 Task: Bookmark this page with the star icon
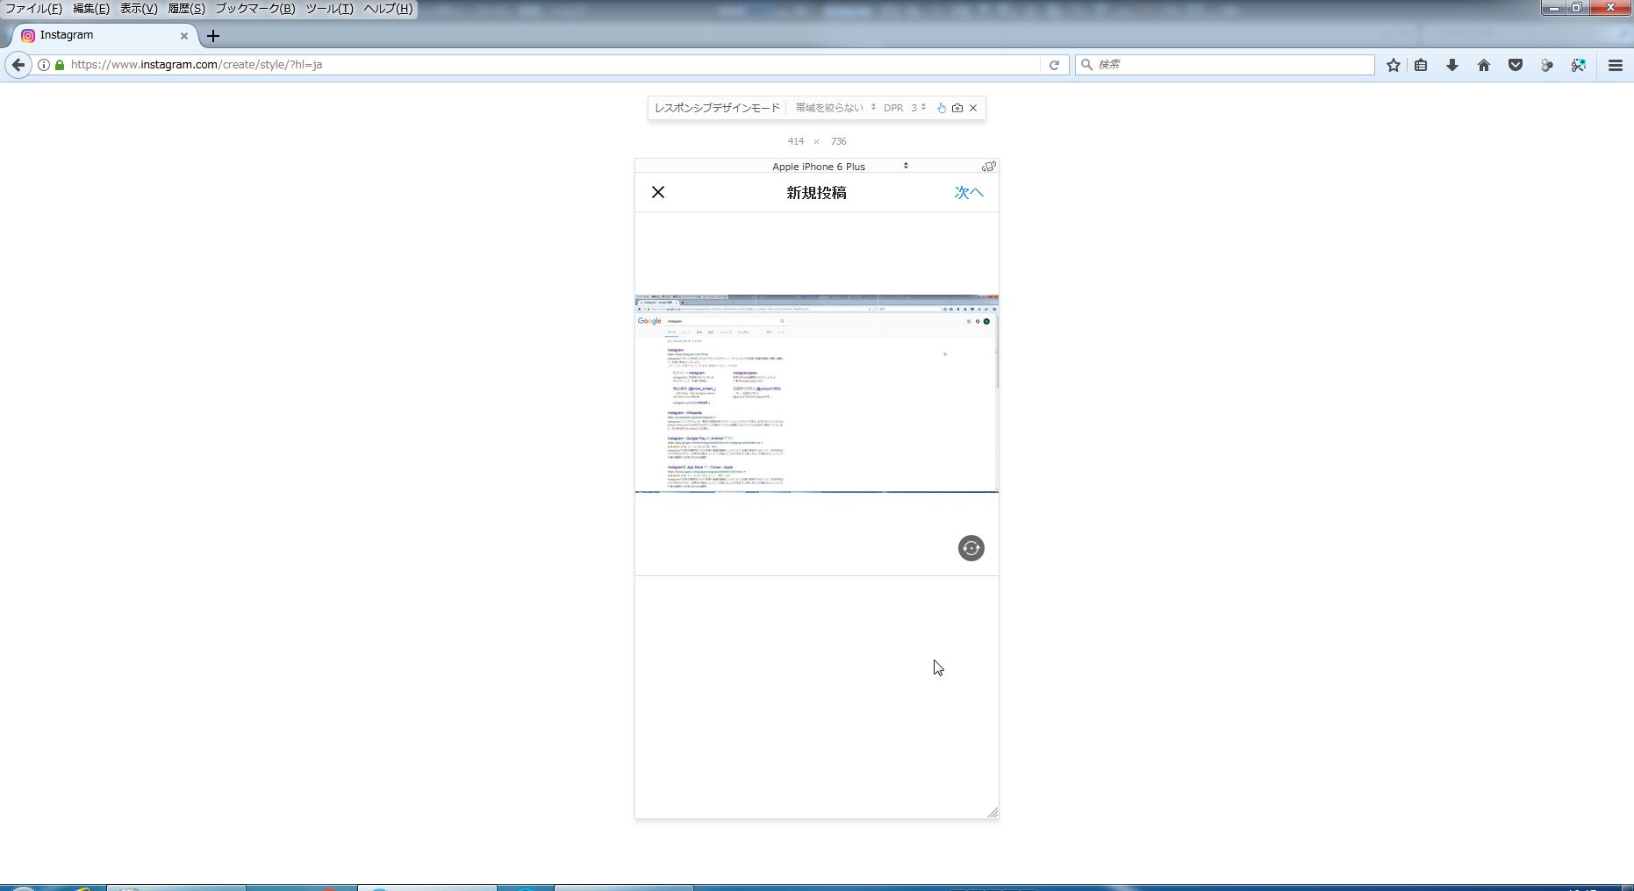click(x=1394, y=65)
